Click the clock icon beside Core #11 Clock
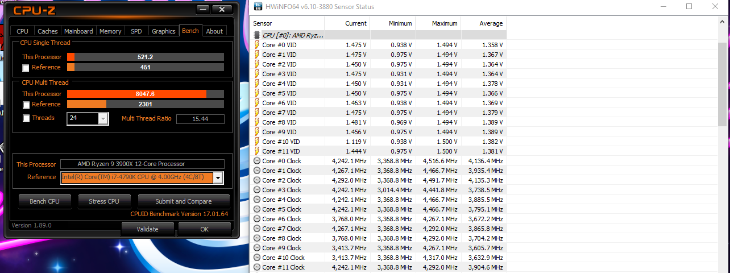The height and width of the screenshot is (273, 730). coord(257,267)
